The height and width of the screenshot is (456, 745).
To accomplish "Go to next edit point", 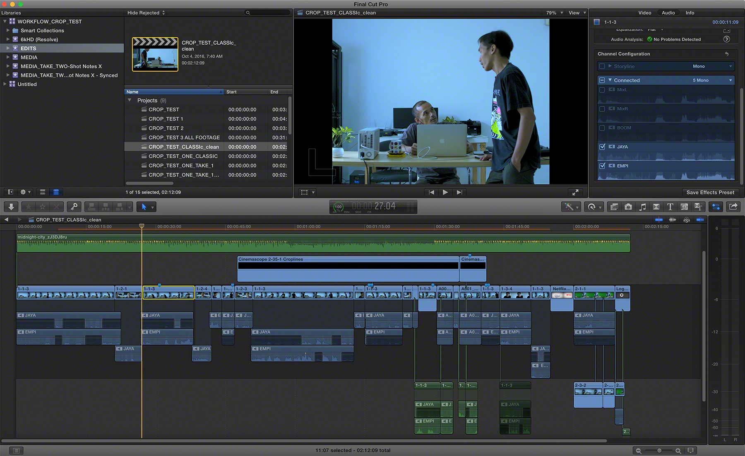I will pyautogui.click(x=459, y=192).
